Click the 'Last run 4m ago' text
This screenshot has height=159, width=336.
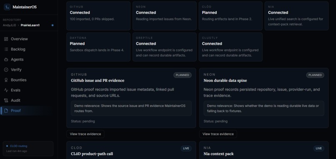click(x=17, y=151)
